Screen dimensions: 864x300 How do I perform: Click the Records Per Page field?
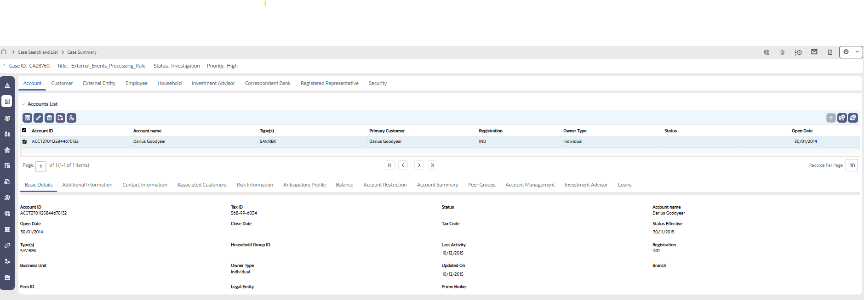click(x=852, y=165)
